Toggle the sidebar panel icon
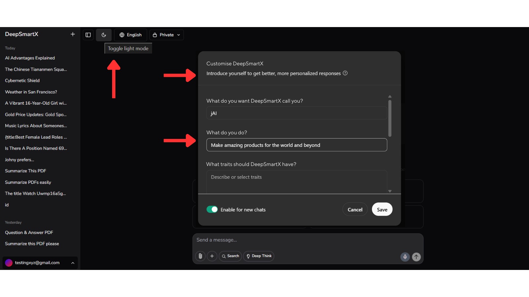The height and width of the screenshot is (297, 529). [x=88, y=35]
